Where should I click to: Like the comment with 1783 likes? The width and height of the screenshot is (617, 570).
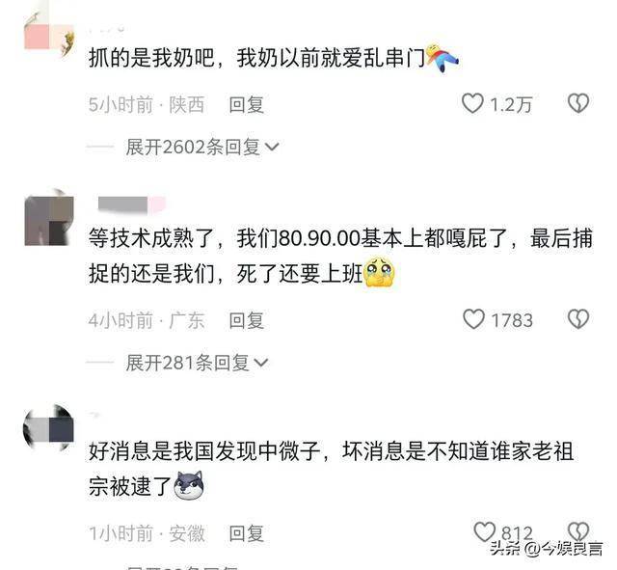(x=473, y=319)
